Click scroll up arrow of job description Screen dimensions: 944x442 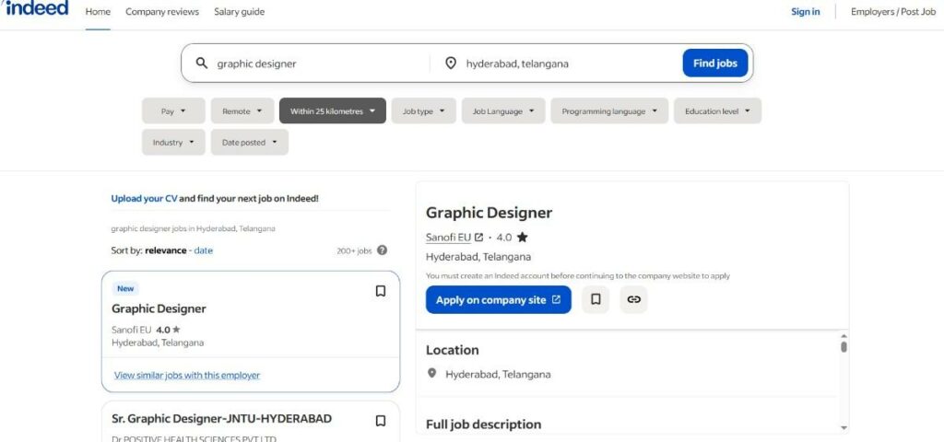pos(844,335)
